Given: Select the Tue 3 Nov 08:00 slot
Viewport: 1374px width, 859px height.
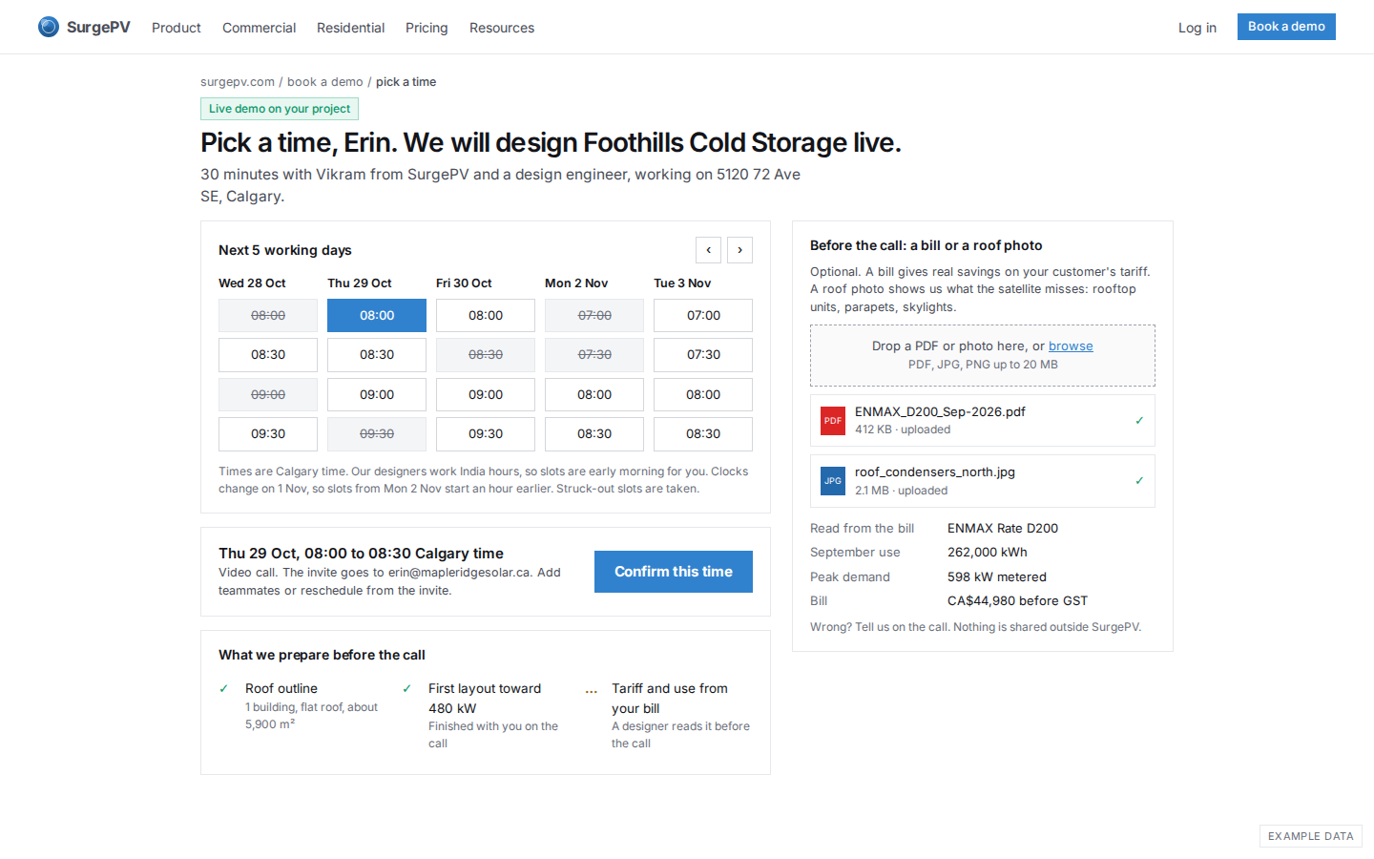Looking at the screenshot, I should coord(703,395).
